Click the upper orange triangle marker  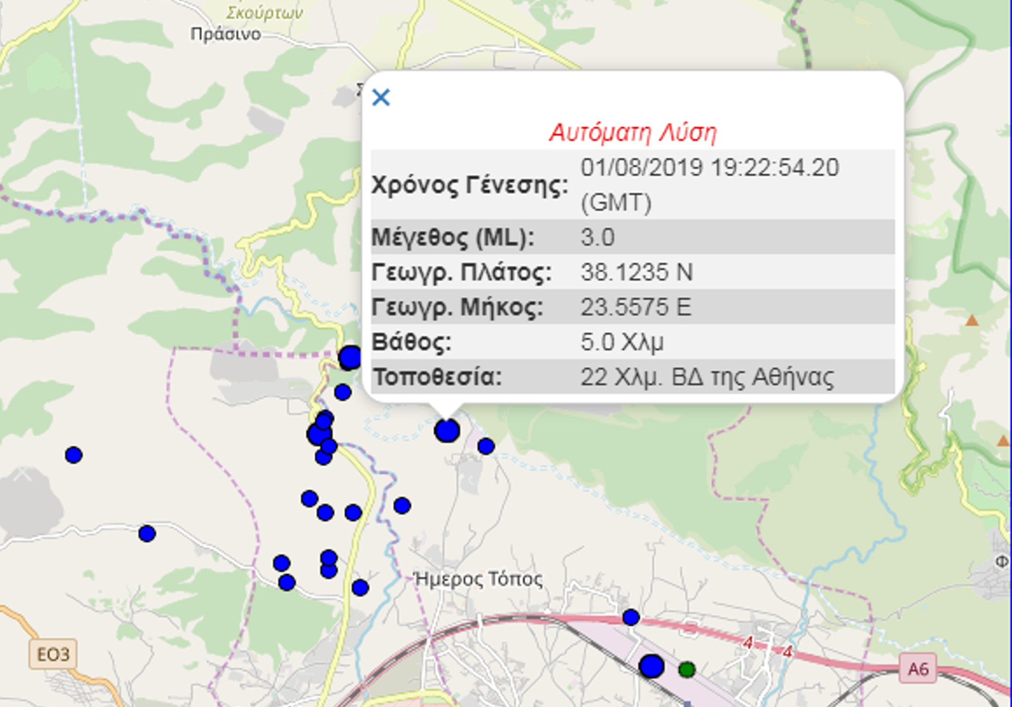[x=972, y=321]
